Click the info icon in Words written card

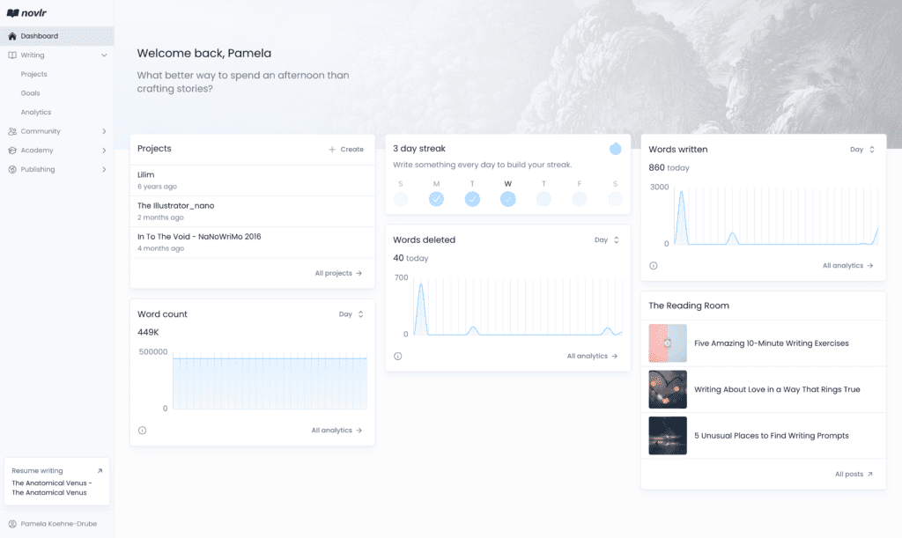654,266
